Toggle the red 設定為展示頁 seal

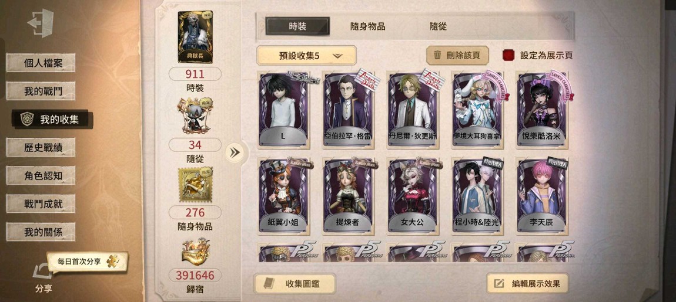508,55
